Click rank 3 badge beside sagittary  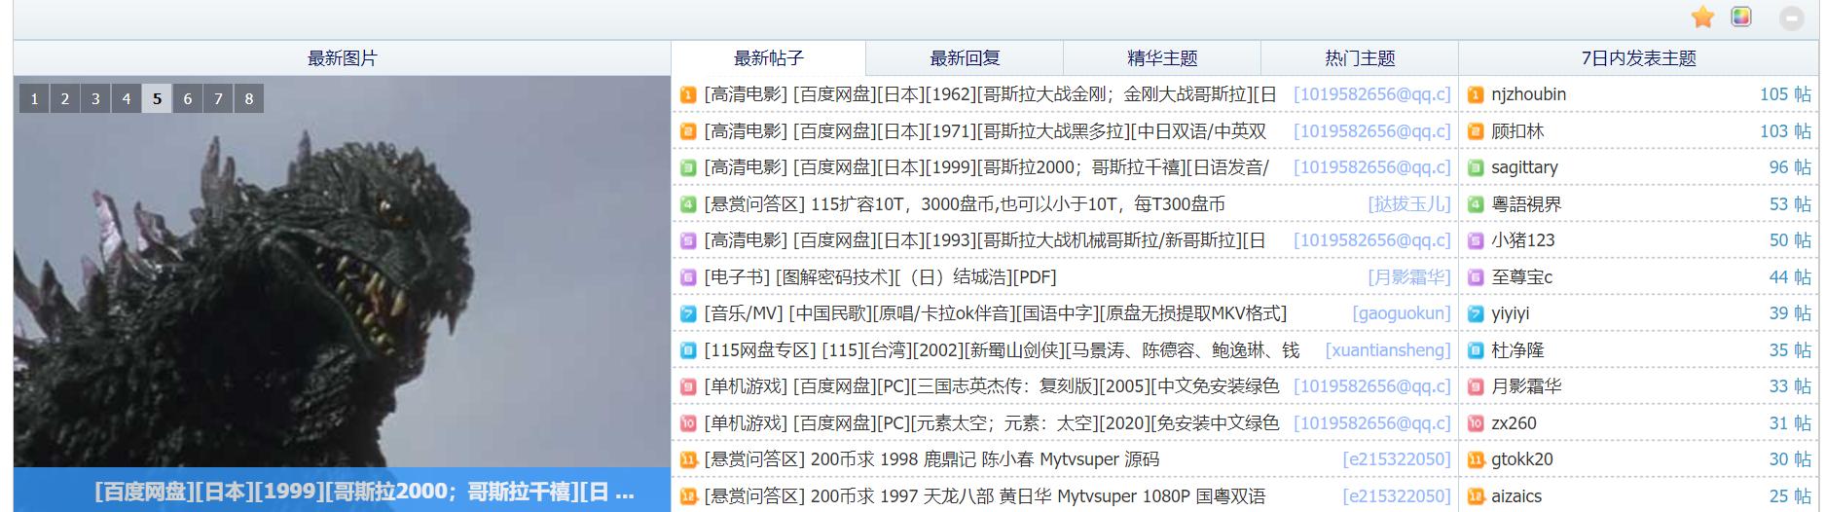(1476, 167)
